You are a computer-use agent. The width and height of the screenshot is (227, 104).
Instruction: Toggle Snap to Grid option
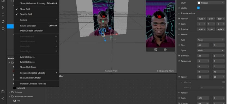pyautogui.click(x=26, y=14)
